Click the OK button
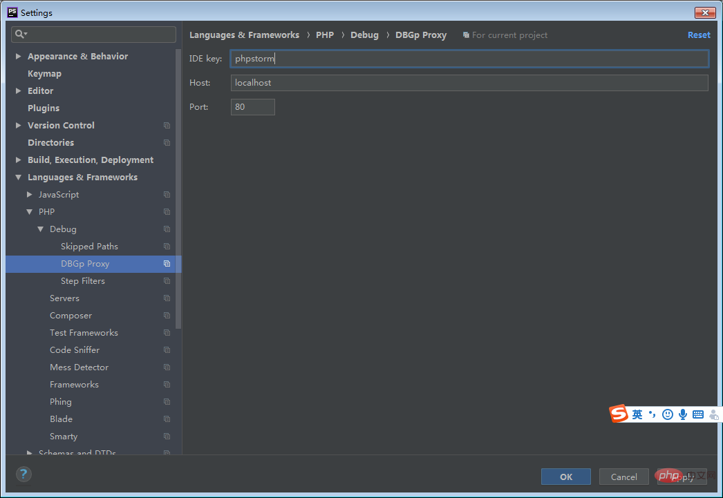Image resolution: width=723 pixels, height=498 pixels. (566, 477)
